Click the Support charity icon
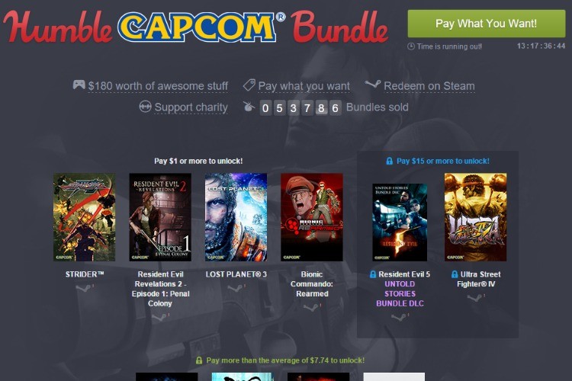 [145, 107]
